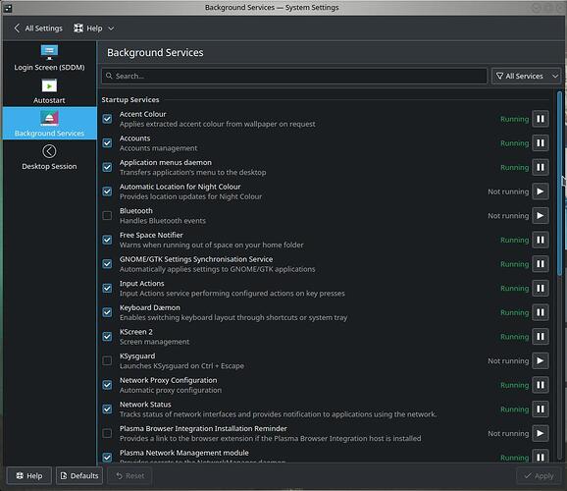
Task: Open Autostart settings
Action: click(x=50, y=91)
